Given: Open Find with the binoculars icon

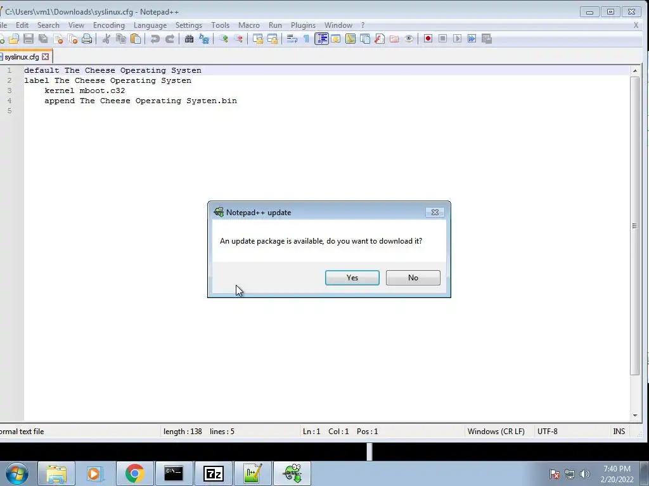Looking at the screenshot, I should pyautogui.click(x=189, y=39).
